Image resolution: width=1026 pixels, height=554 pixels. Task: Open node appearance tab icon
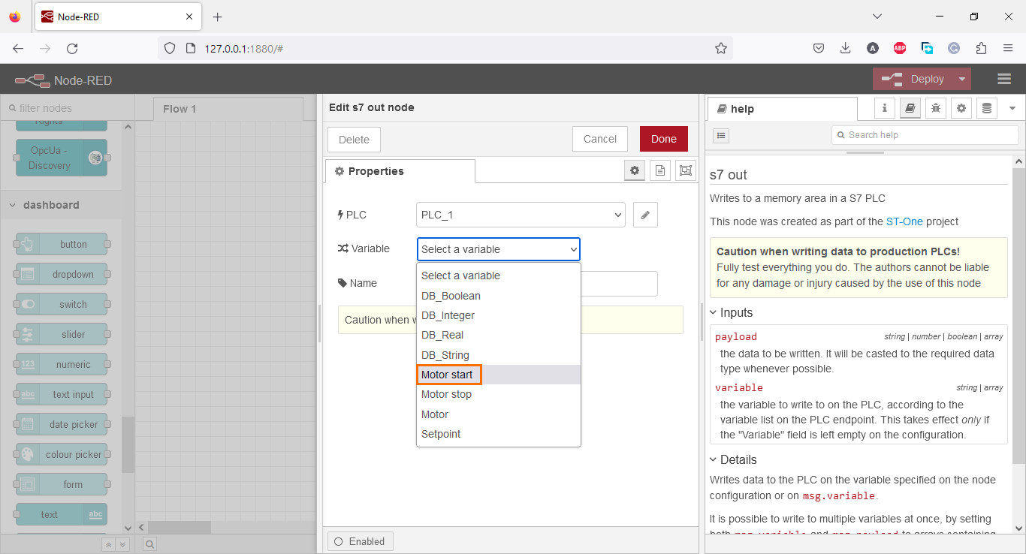click(686, 171)
